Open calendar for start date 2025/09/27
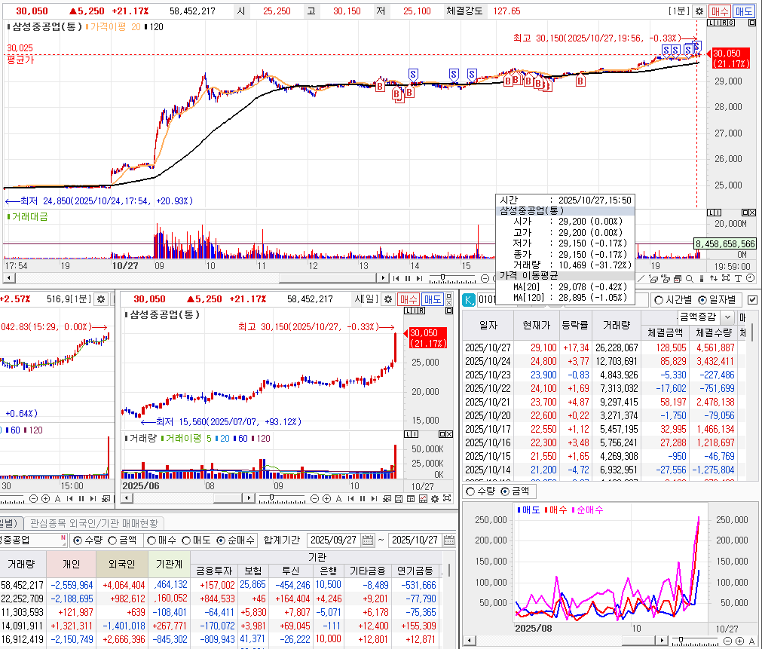The height and width of the screenshot is (649, 762). 368,540
